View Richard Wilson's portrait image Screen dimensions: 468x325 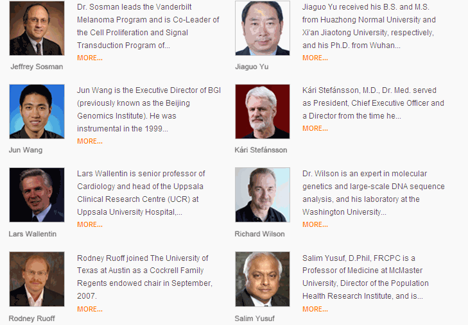(x=263, y=195)
